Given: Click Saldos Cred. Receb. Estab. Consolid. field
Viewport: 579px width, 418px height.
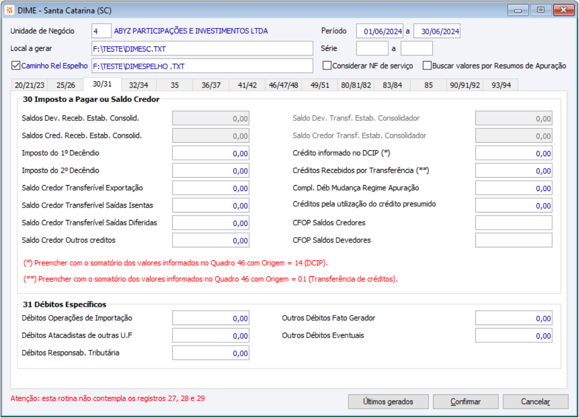Looking at the screenshot, I should click(x=211, y=136).
